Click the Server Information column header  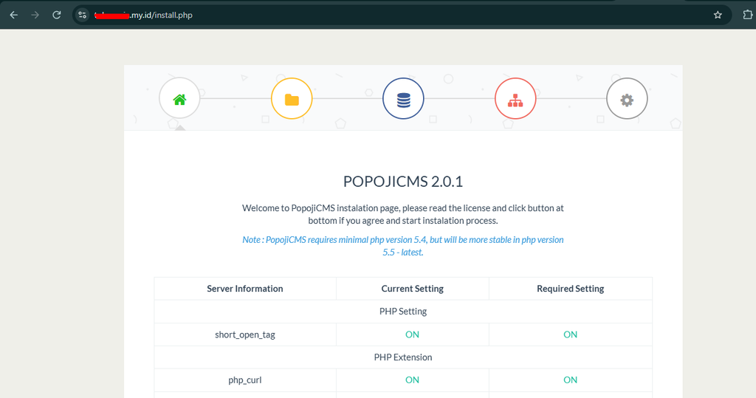(x=245, y=289)
